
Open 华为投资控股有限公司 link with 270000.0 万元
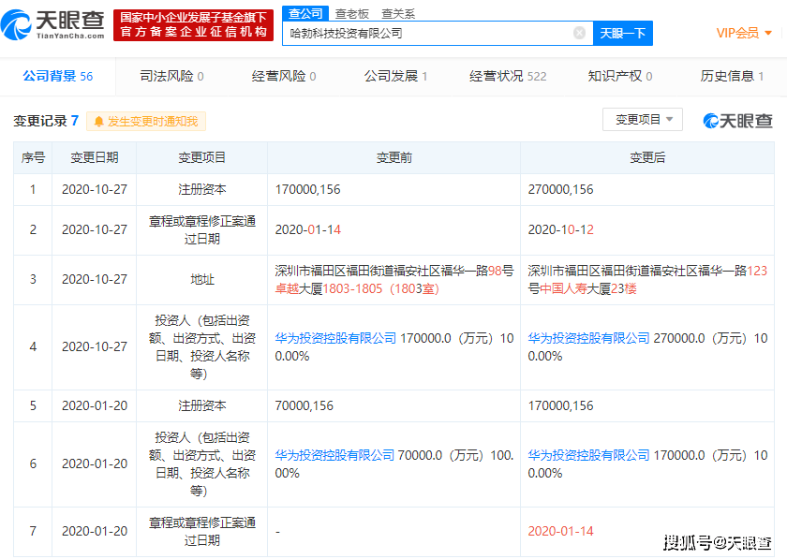point(588,338)
